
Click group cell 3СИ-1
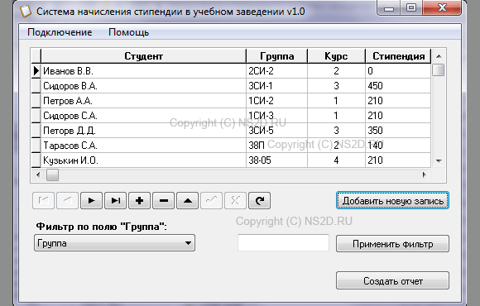pyautogui.click(x=276, y=86)
